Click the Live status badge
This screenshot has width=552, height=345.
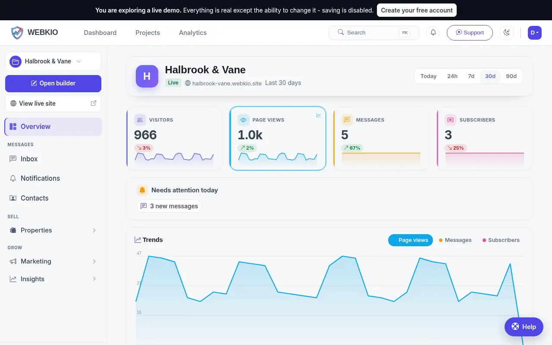pos(173,83)
